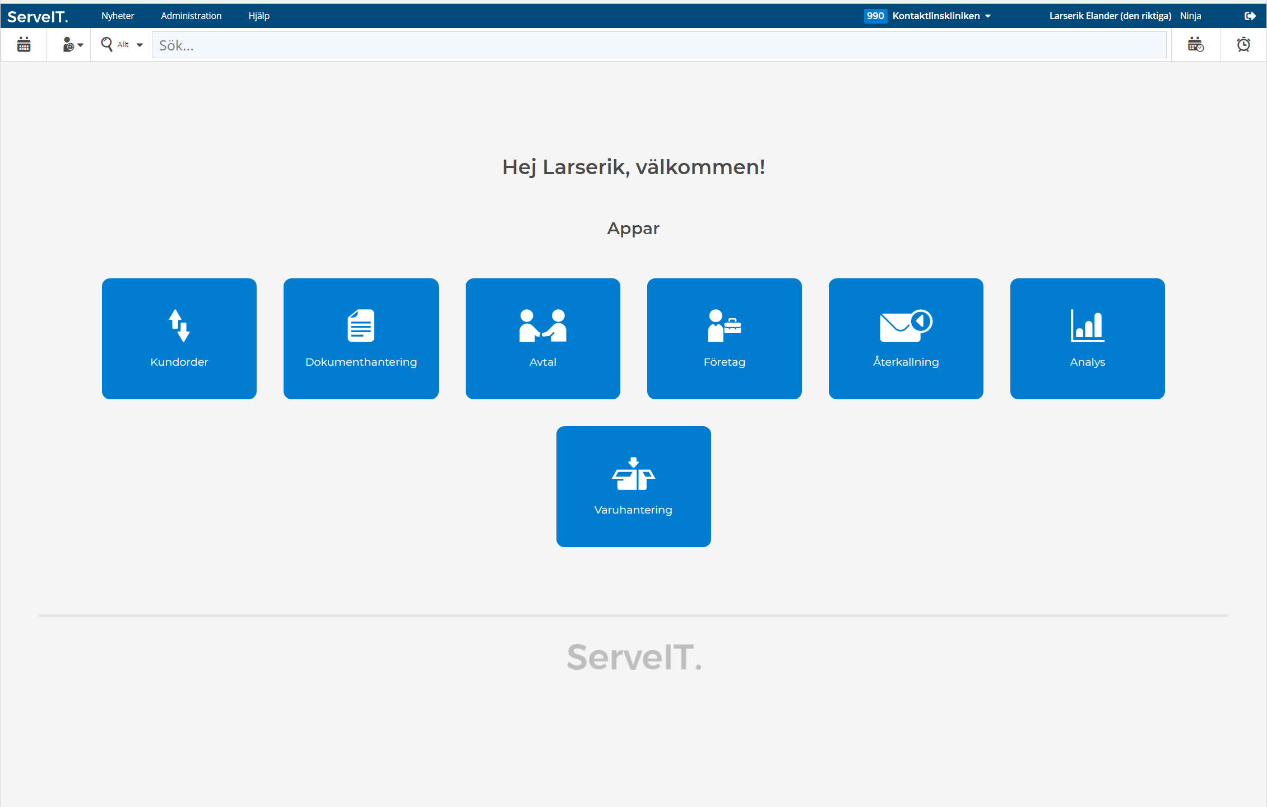The height and width of the screenshot is (807, 1267).
Task: Open the calendar icon in toolbar
Action: pos(24,45)
